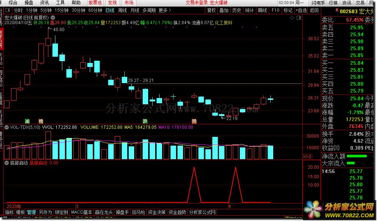Click the green 跌 marker below the chart

point(145,121)
